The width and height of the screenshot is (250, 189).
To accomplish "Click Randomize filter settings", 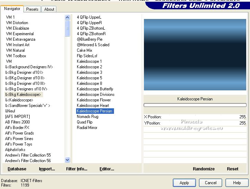I will (204, 169).
